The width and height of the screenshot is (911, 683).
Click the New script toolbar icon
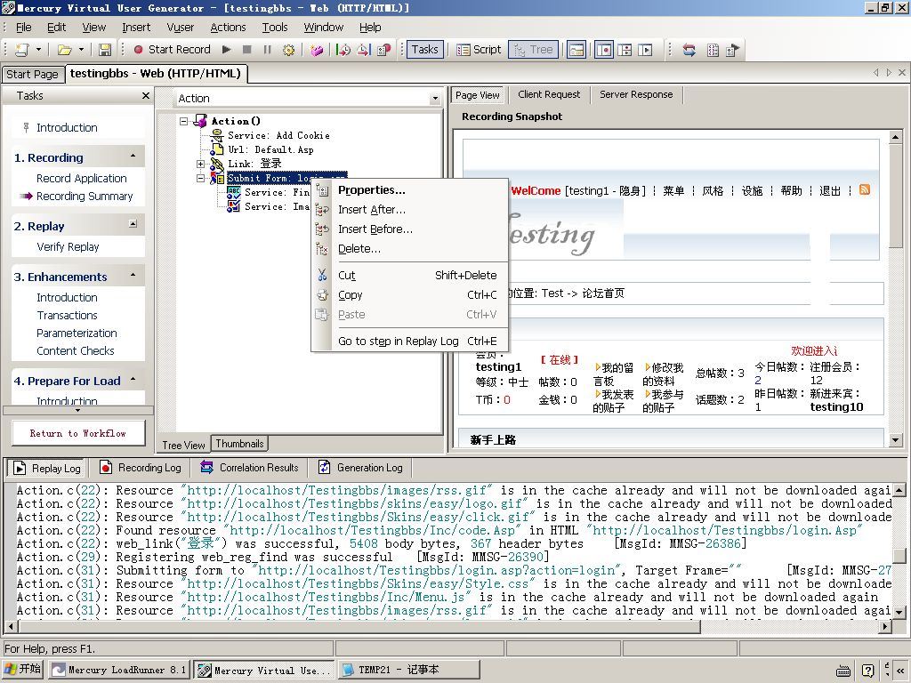[x=21, y=50]
